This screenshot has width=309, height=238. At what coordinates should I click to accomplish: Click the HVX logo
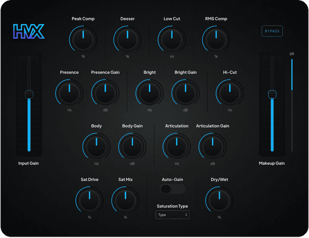(29, 31)
